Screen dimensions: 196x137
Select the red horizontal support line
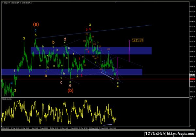click(95, 79)
